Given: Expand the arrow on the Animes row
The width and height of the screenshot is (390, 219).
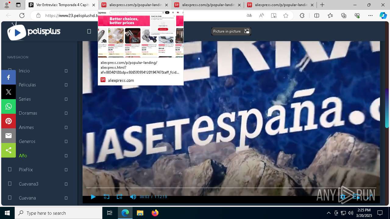Looking at the screenshot, I should [66, 127].
